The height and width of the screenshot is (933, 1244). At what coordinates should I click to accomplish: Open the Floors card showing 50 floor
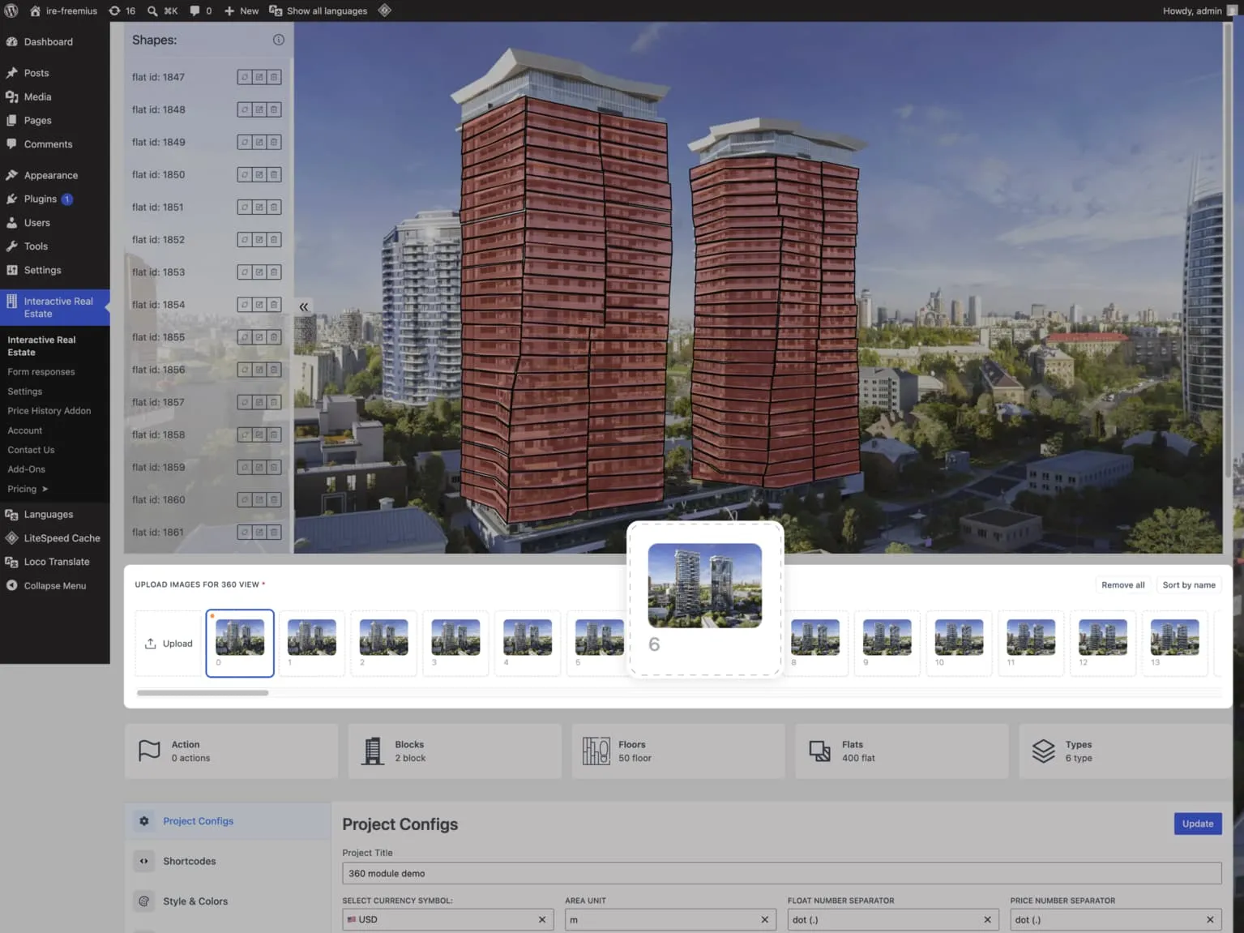678,751
